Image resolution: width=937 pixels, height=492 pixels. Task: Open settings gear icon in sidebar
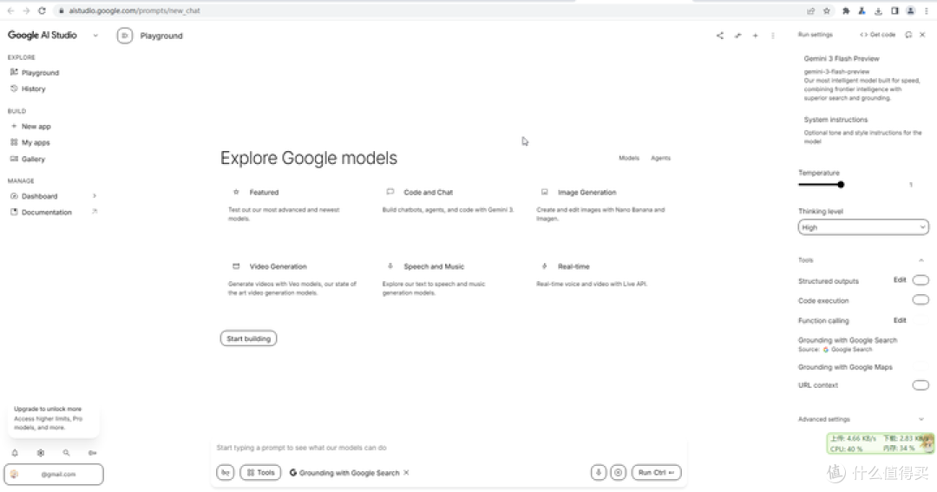41,453
